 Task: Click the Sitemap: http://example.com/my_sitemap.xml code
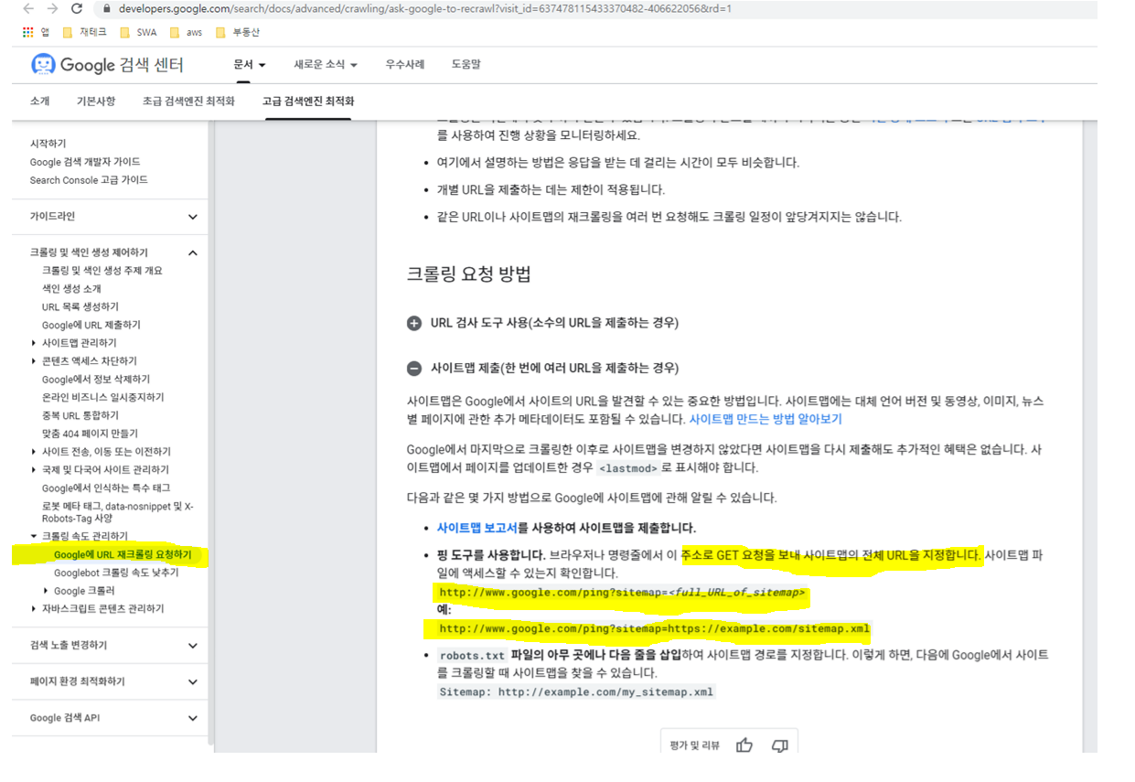(576, 692)
